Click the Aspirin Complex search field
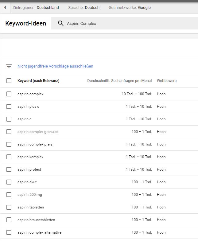This screenshot has height=241, width=198. 124,23
